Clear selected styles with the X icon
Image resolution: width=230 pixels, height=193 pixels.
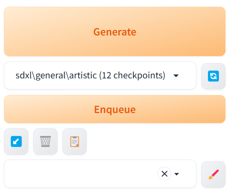click(x=164, y=174)
